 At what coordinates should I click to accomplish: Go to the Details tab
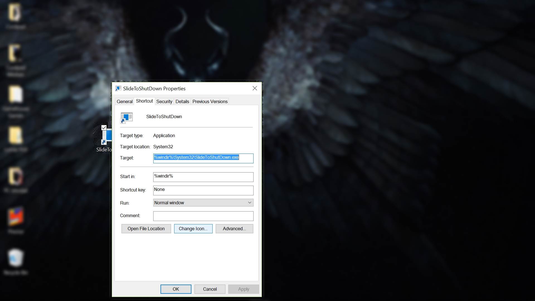[x=182, y=101]
